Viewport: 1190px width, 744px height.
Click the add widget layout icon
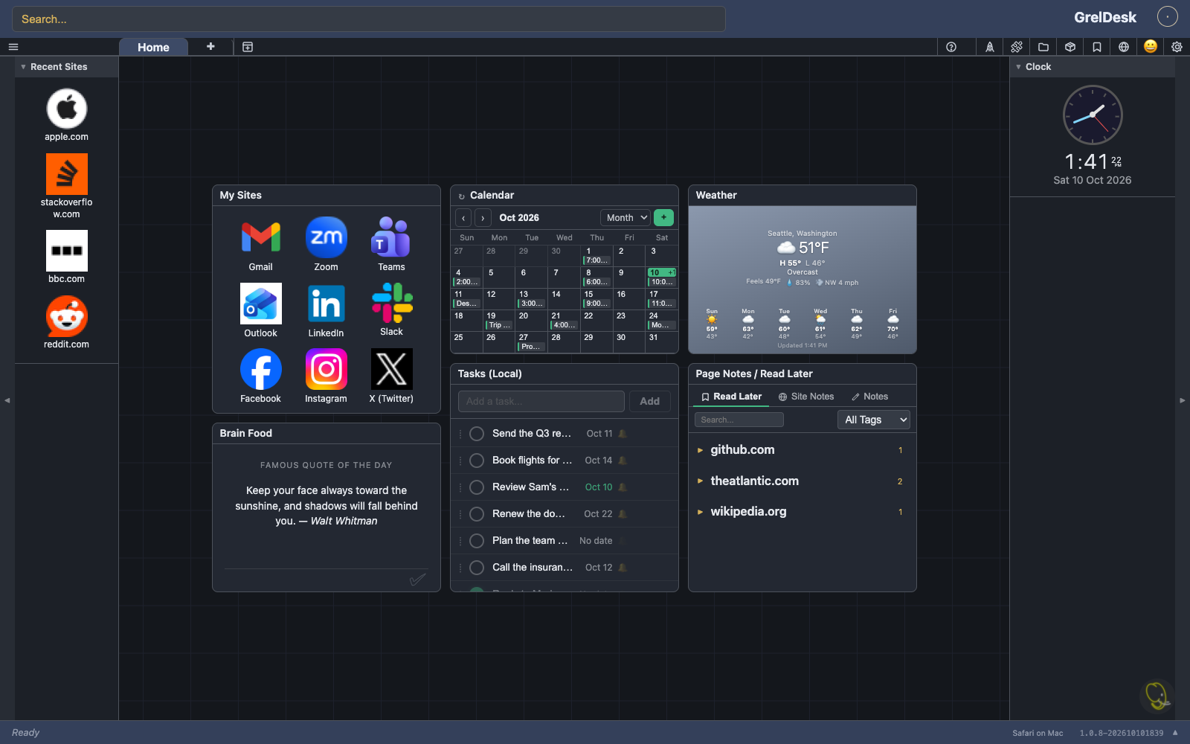tap(248, 47)
